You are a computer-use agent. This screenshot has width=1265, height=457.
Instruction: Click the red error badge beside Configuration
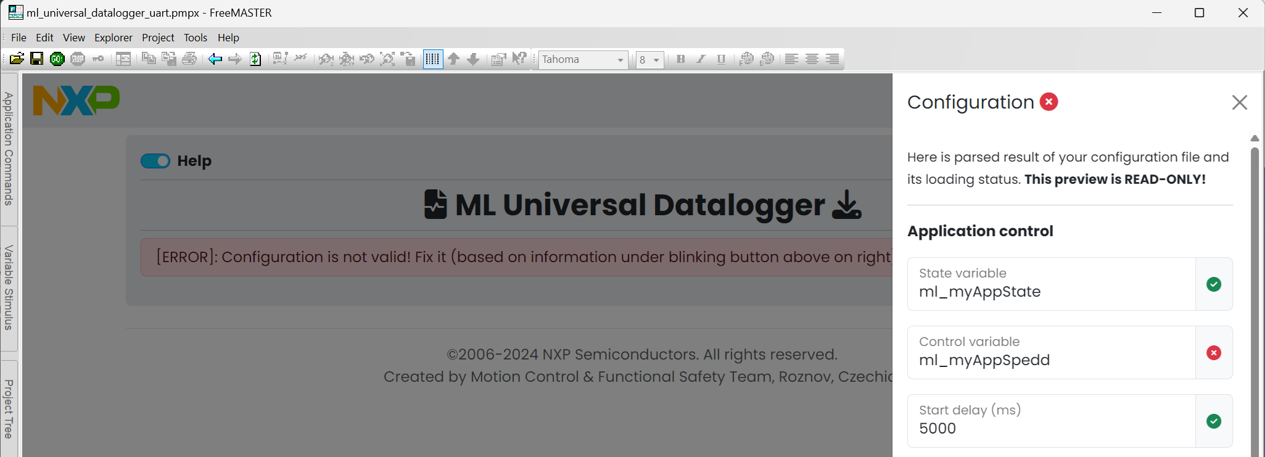tap(1049, 102)
